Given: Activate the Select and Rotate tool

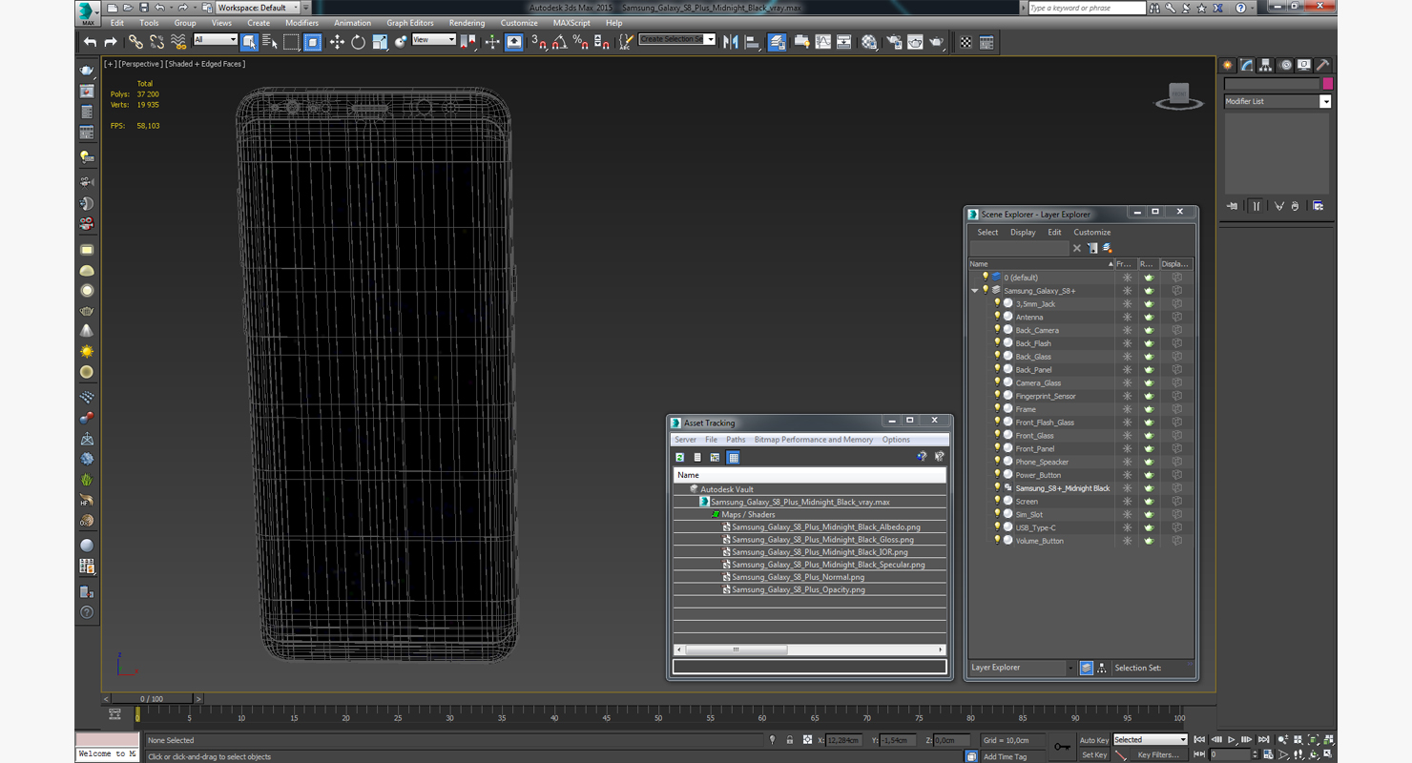Looking at the screenshot, I should [x=358, y=42].
